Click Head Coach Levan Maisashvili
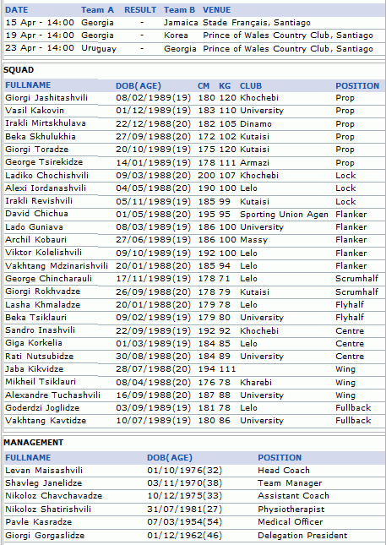386x545 pixels. 44,471
